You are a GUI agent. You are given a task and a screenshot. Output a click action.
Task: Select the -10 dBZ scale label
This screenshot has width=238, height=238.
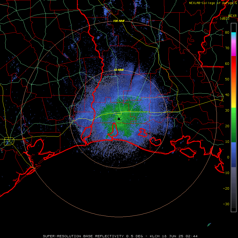[226, 173]
